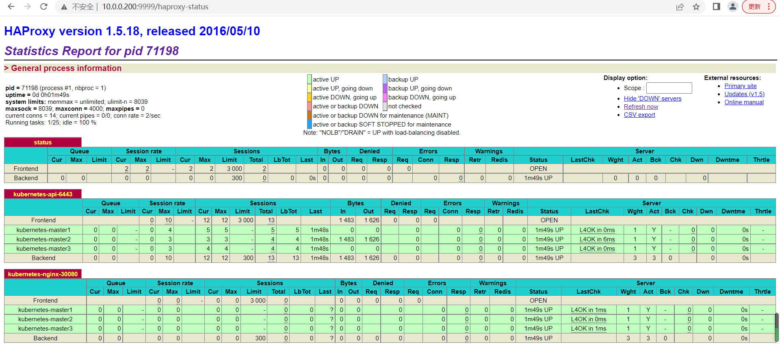Image resolution: width=780 pixels, height=344 pixels.
Task: Click the Running tasks 1/25 line
Action: [x=51, y=123]
